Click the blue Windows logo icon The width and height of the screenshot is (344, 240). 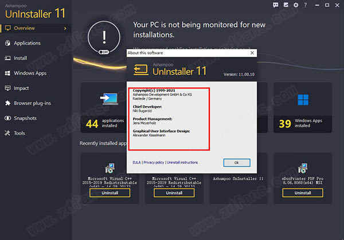coord(303,100)
